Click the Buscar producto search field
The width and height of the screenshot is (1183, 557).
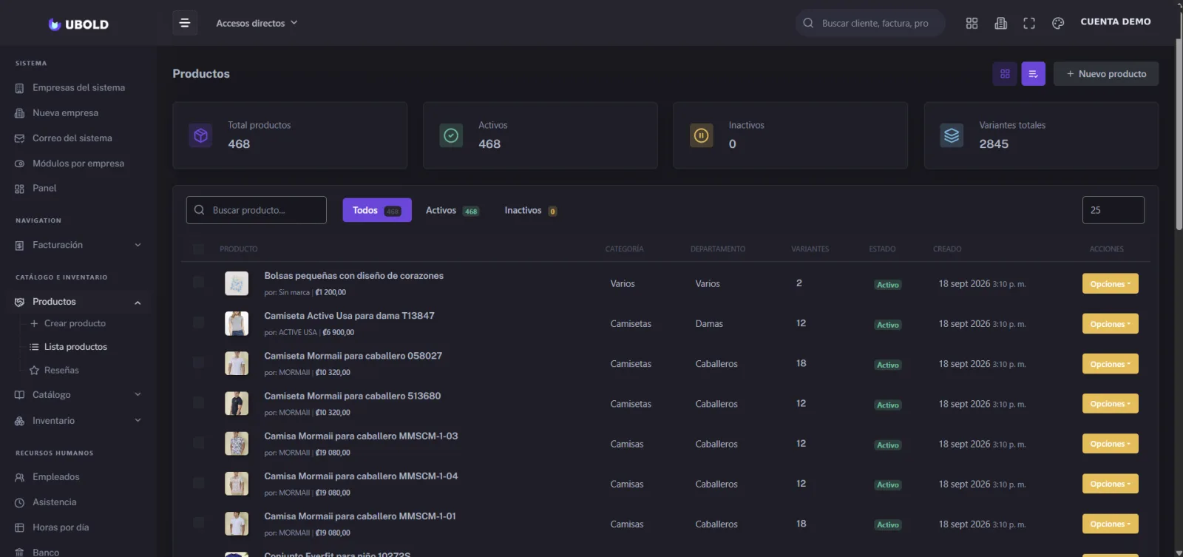coord(257,210)
